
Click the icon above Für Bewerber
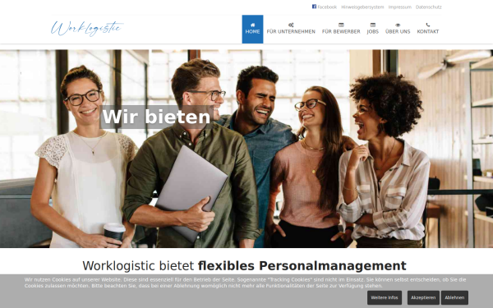click(x=341, y=25)
